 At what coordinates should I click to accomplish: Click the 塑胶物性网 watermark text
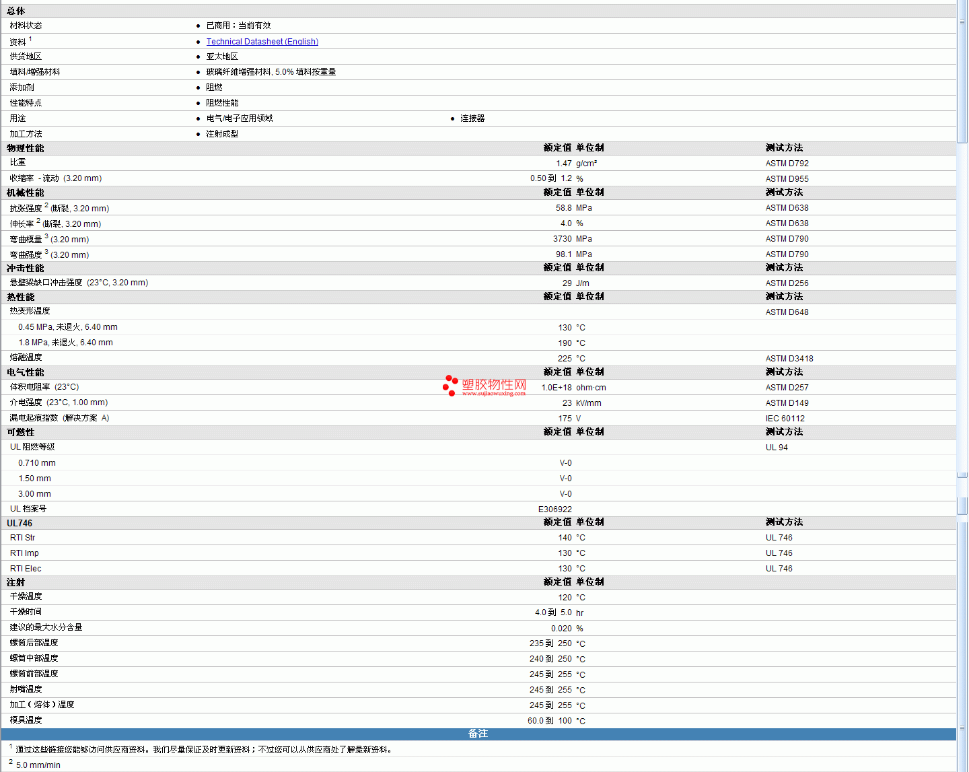[x=494, y=384]
